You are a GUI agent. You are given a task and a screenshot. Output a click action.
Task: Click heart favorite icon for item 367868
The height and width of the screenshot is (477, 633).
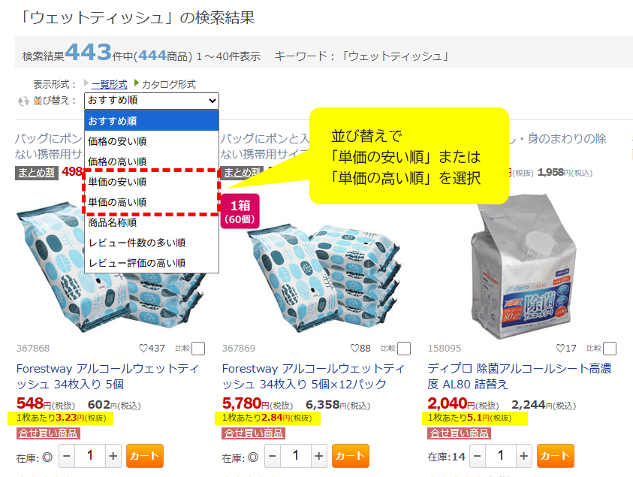point(143,348)
